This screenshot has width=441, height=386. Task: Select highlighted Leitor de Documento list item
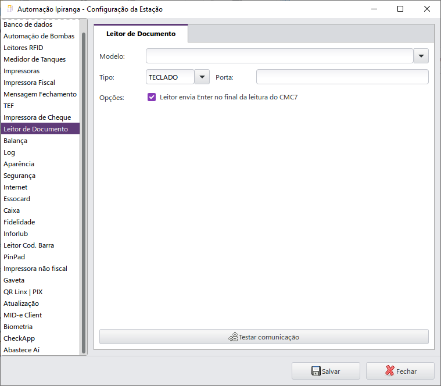pyautogui.click(x=41, y=129)
